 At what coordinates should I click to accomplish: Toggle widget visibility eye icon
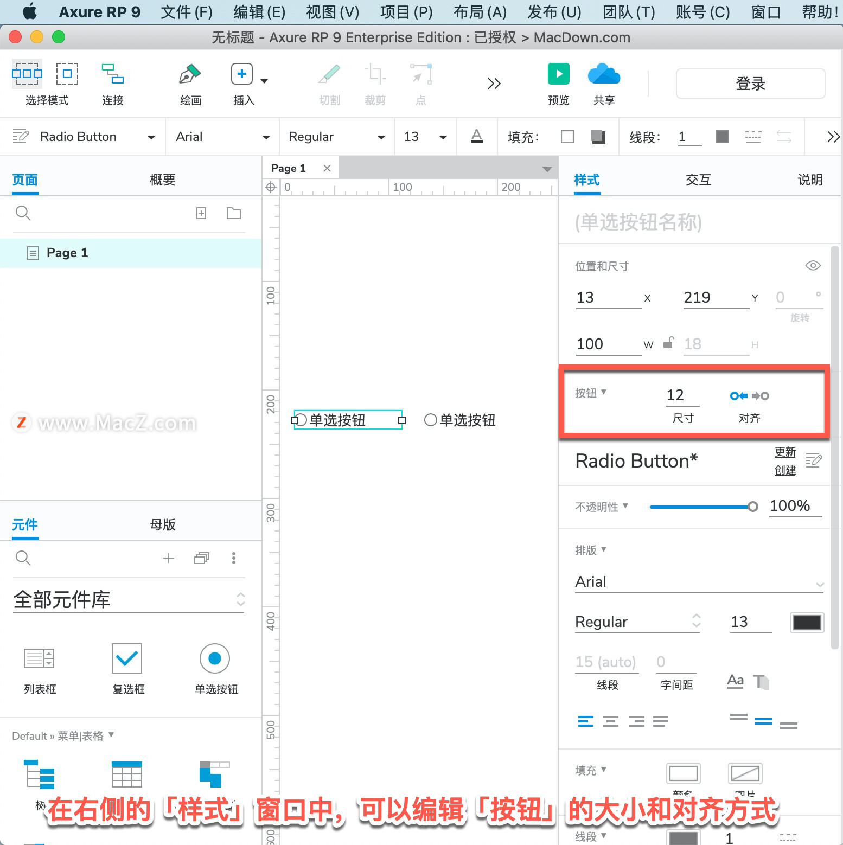[x=813, y=266]
